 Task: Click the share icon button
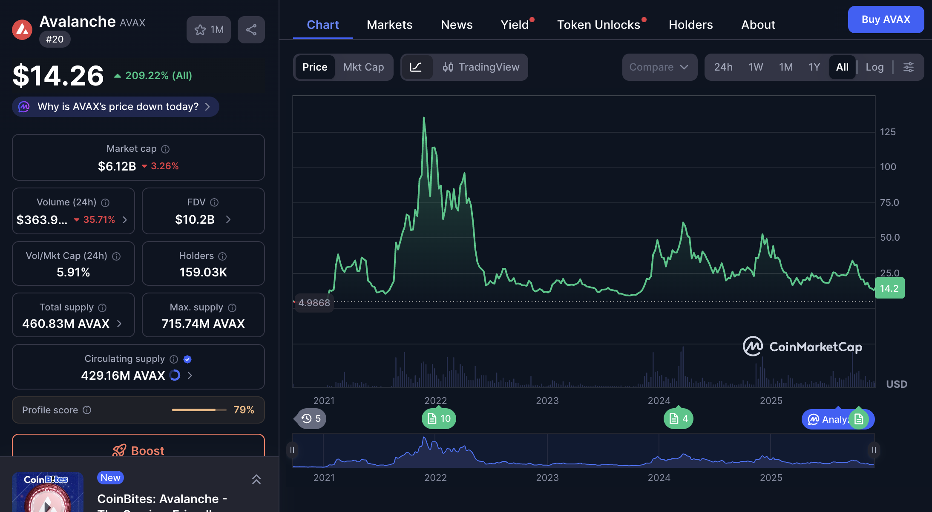pos(251,30)
